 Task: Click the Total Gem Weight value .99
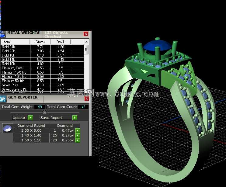coord(40,107)
